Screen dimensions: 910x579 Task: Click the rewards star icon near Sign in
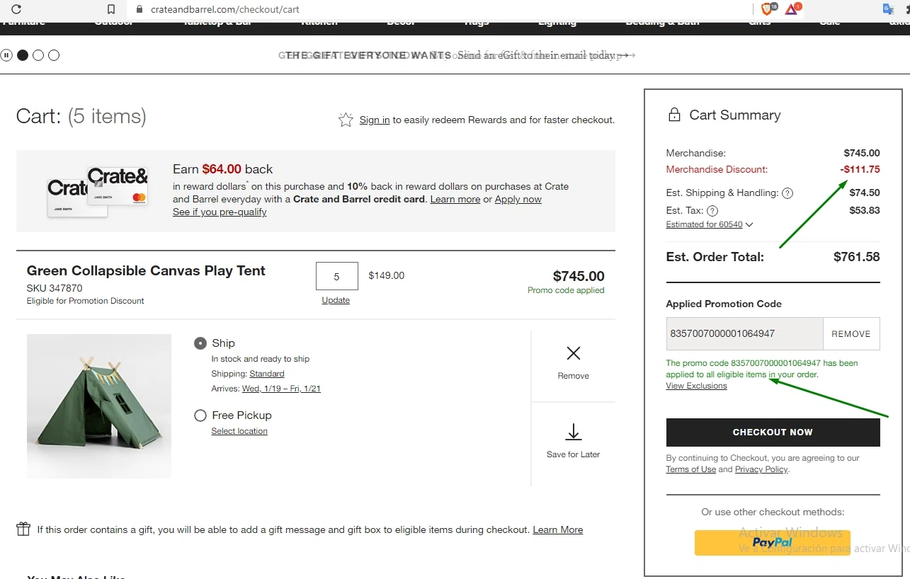[x=346, y=120]
